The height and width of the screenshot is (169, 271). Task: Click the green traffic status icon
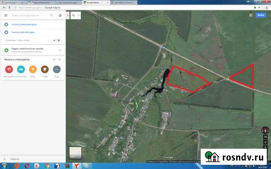pyautogui.click(x=6, y=50)
